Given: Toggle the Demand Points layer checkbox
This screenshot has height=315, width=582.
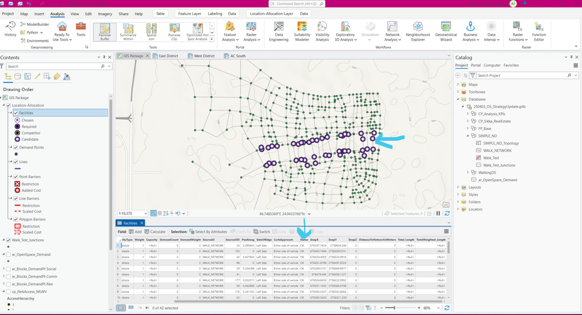Looking at the screenshot, I should coord(16,148).
